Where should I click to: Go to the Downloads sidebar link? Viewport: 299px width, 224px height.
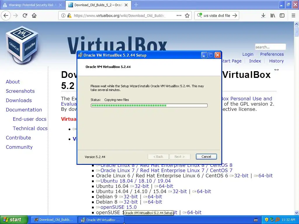pyautogui.click(x=19, y=100)
